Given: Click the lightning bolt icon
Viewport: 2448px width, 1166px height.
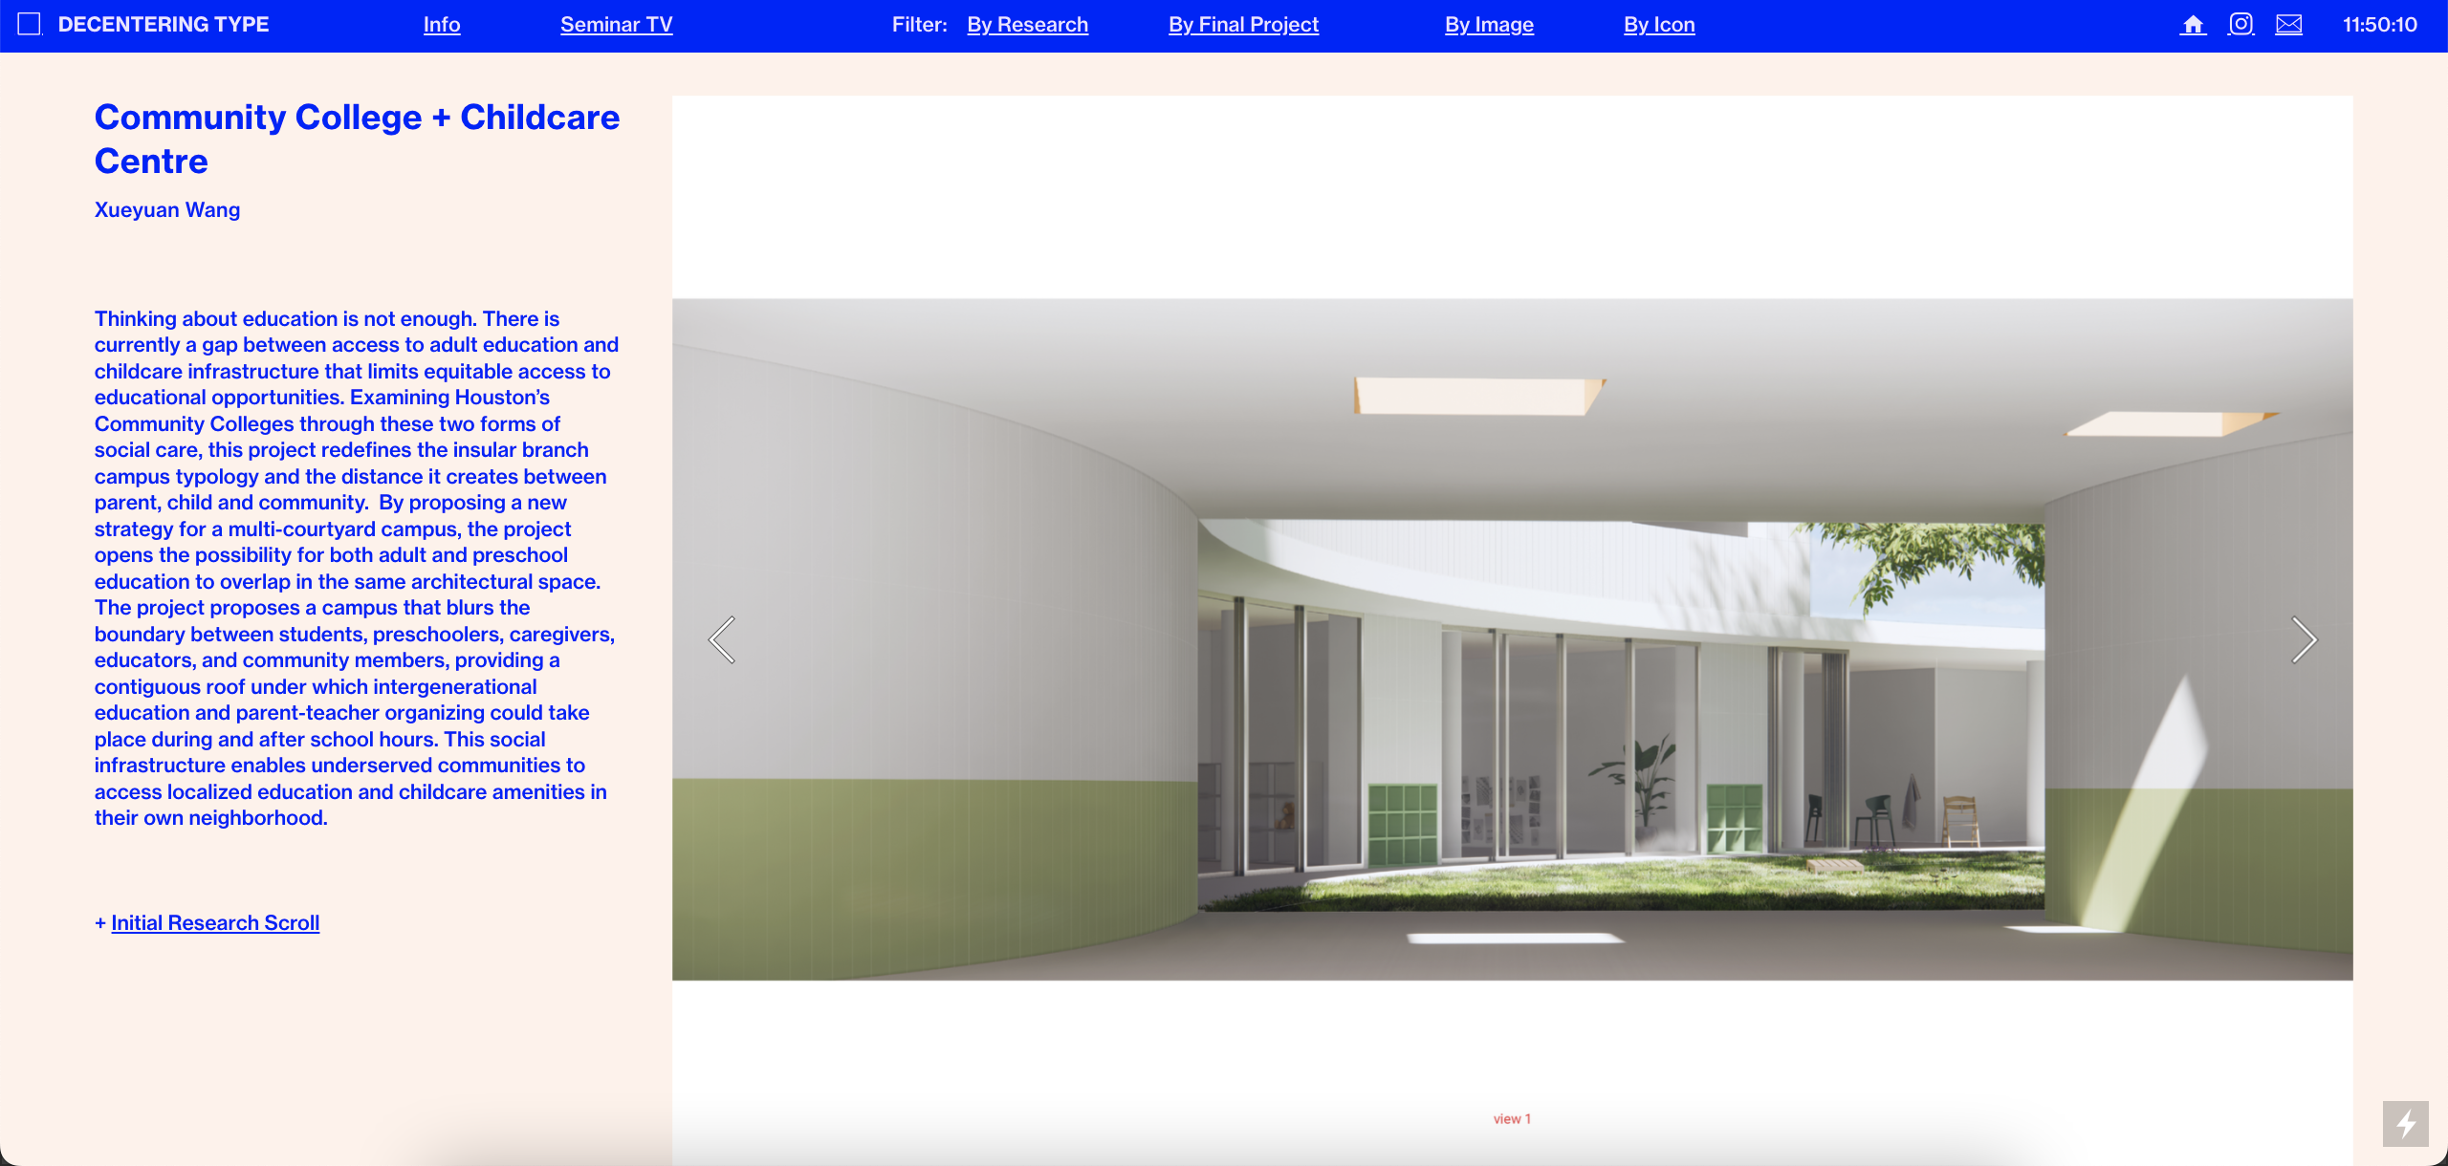Looking at the screenshot, I should pyautogui.click(x=2405, y=1123).
